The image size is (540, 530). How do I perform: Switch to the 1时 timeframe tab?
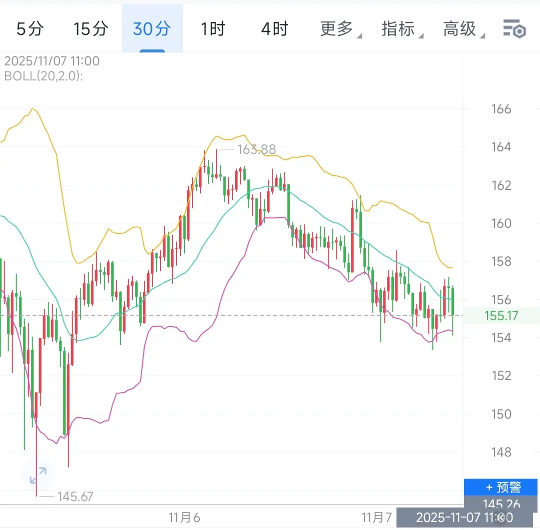pyautogui.click(x=213, y=28)
